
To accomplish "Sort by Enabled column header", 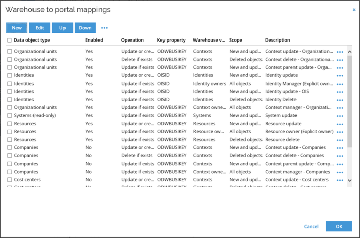I will click(x=94, y=40).
